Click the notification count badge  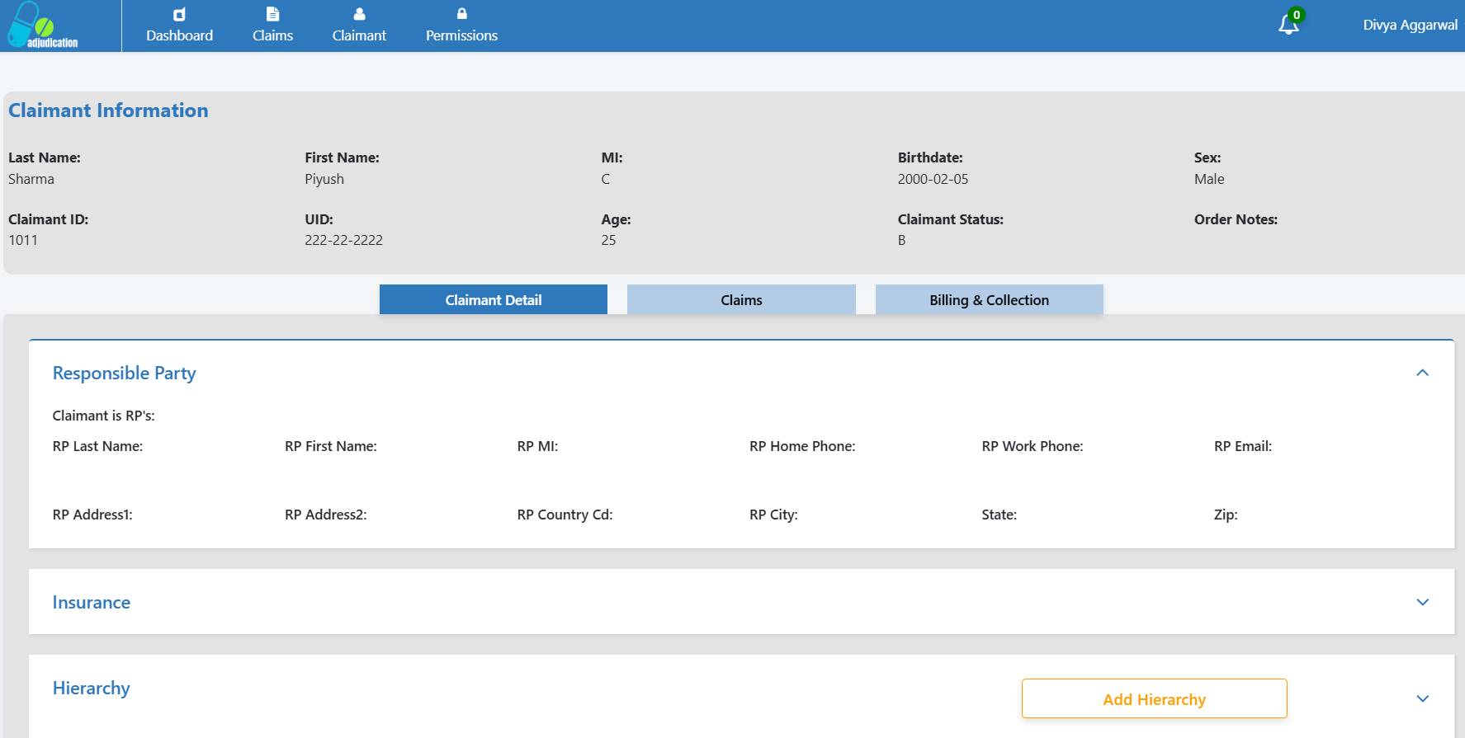click(x=1297, y=15)
